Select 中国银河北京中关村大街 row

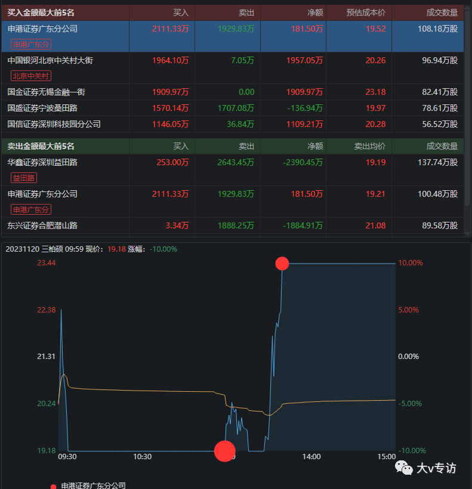point(232,68)
